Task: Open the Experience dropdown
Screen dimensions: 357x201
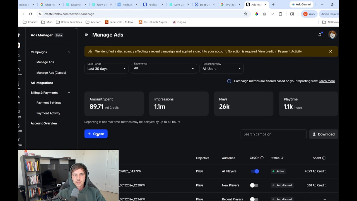Action: click(164, 68)
